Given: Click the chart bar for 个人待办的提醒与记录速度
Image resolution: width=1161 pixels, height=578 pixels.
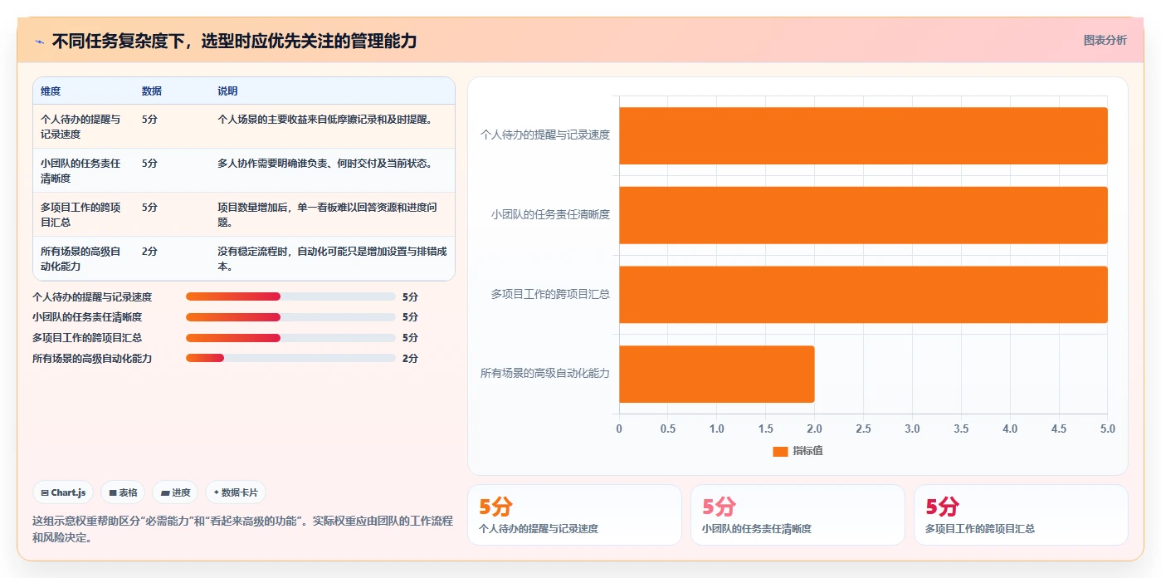Looking at the screenshot, I should (863, 135).
